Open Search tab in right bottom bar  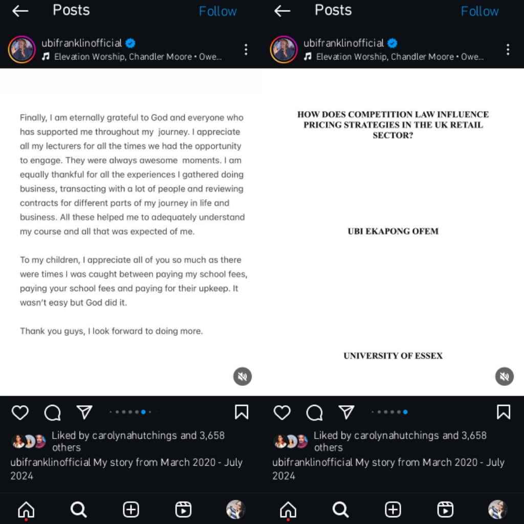tap(340, 510)
